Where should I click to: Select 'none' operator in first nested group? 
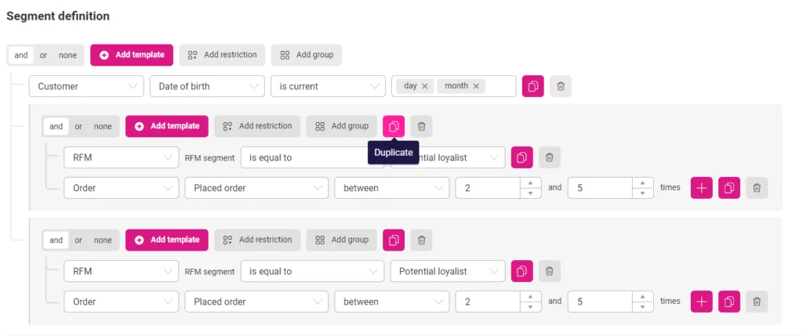(103, 126)
